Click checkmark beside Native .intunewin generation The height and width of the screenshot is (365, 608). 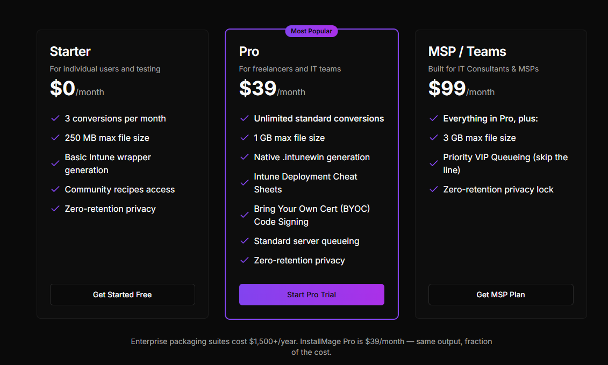pos(244,157)
